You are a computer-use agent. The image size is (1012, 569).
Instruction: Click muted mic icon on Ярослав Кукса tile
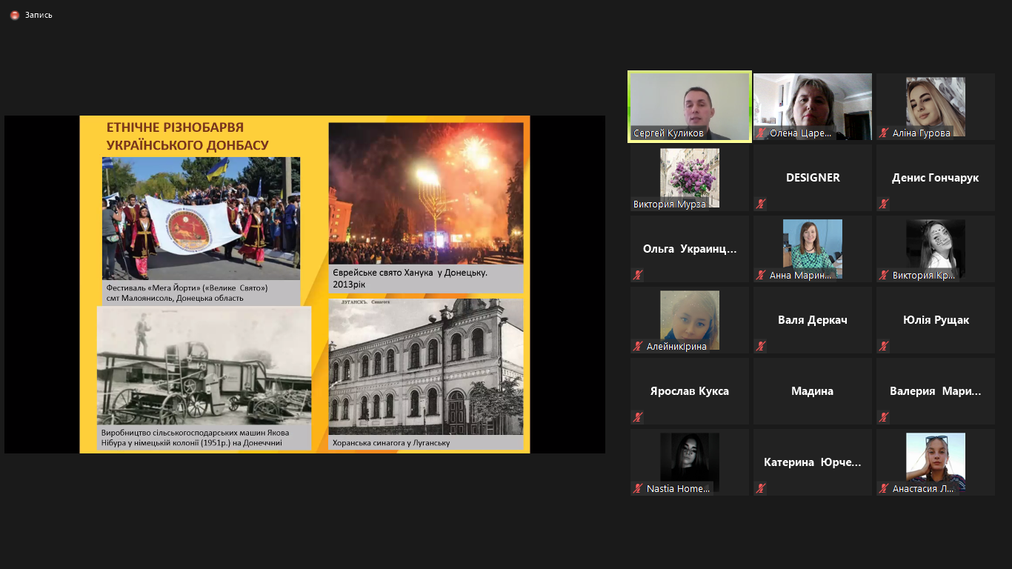pyautogui.click(x=638, y=417)
